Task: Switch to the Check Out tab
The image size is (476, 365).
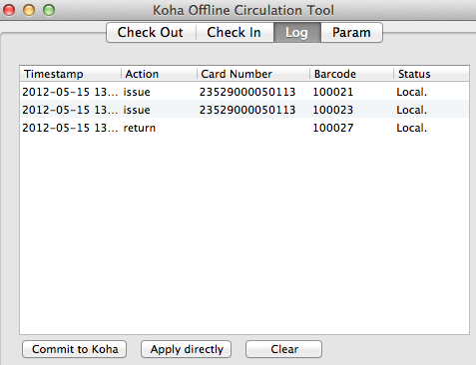Action: pyautogui.click(x=151, y=32)
